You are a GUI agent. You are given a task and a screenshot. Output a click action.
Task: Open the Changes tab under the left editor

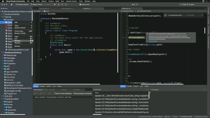[x=42, y=86]
